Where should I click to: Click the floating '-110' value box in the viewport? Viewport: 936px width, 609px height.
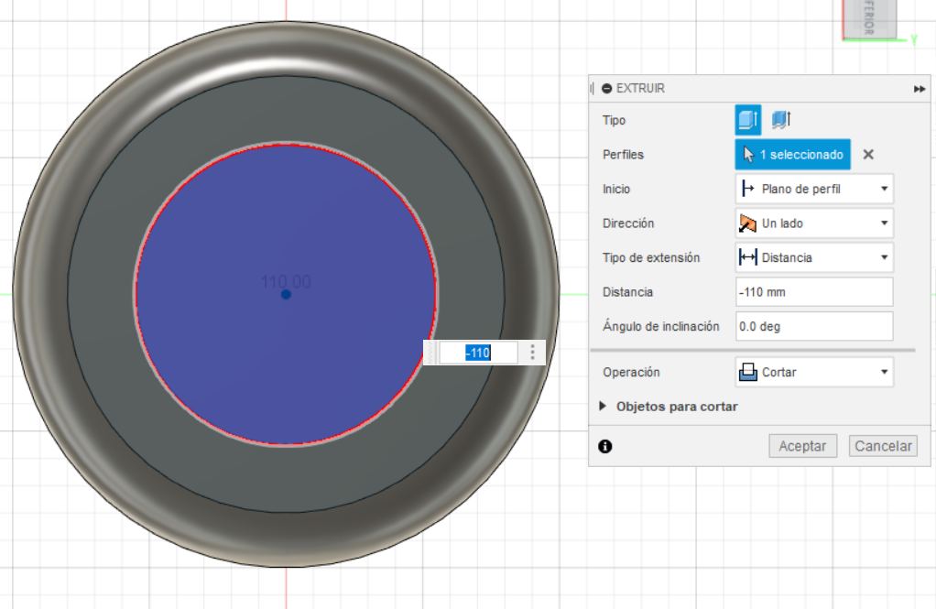(478, 353)
